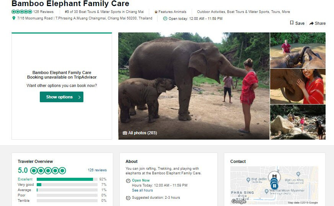The width and height of the screenshot is (334, 206).
Task: Click the Save bookmark icon
Action: coord(292,23)
